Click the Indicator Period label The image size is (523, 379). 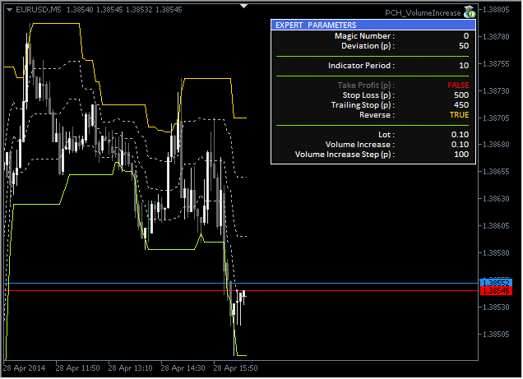(x=361, y=66)
